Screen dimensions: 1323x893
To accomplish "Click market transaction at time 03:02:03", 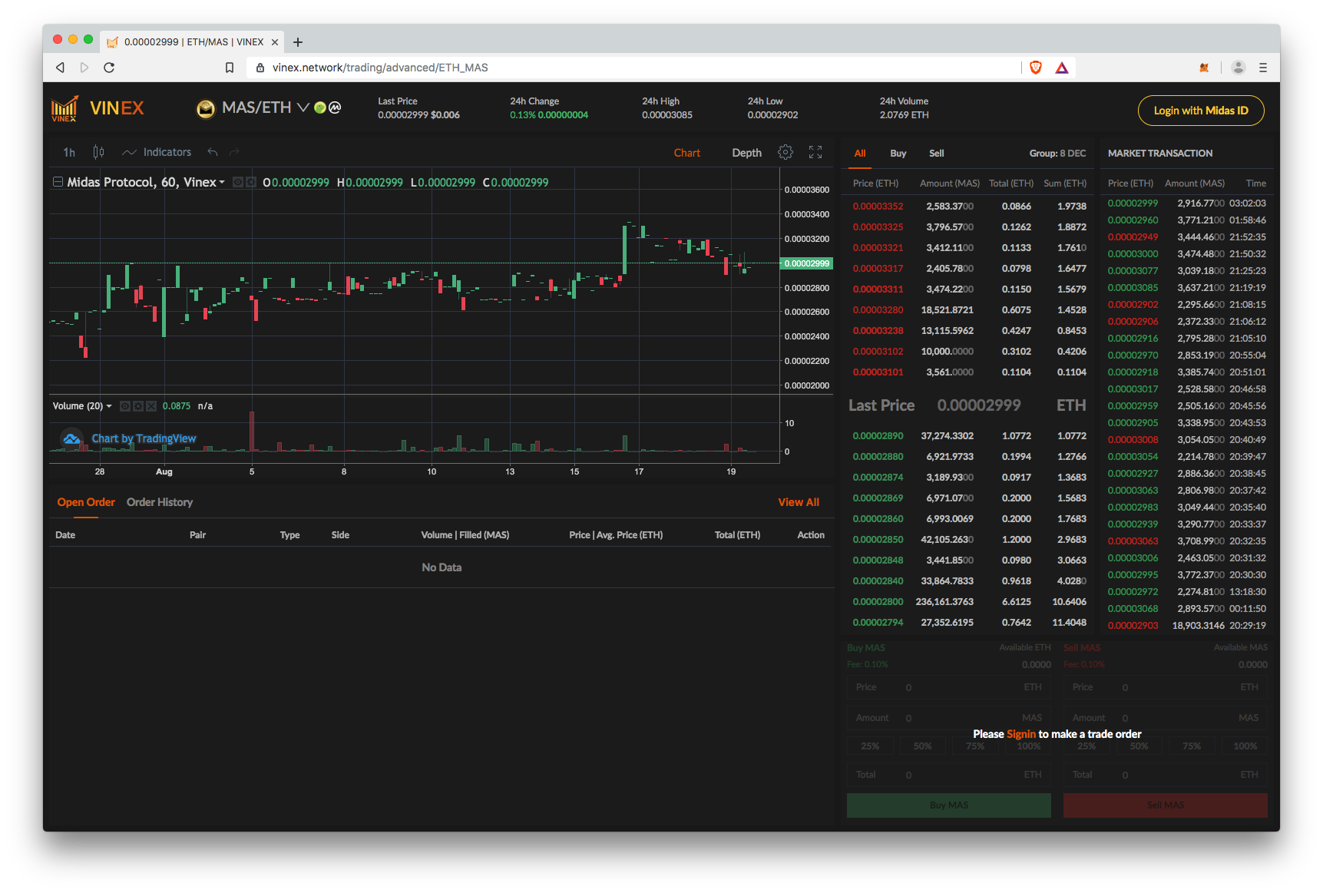I will click(1186, 203).
